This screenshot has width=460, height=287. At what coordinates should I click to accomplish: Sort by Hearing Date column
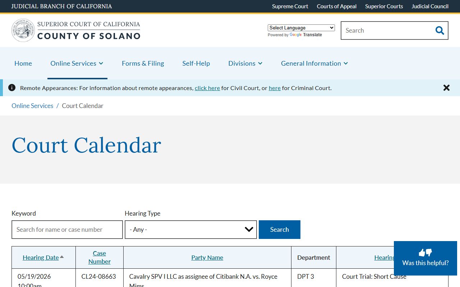41,258
